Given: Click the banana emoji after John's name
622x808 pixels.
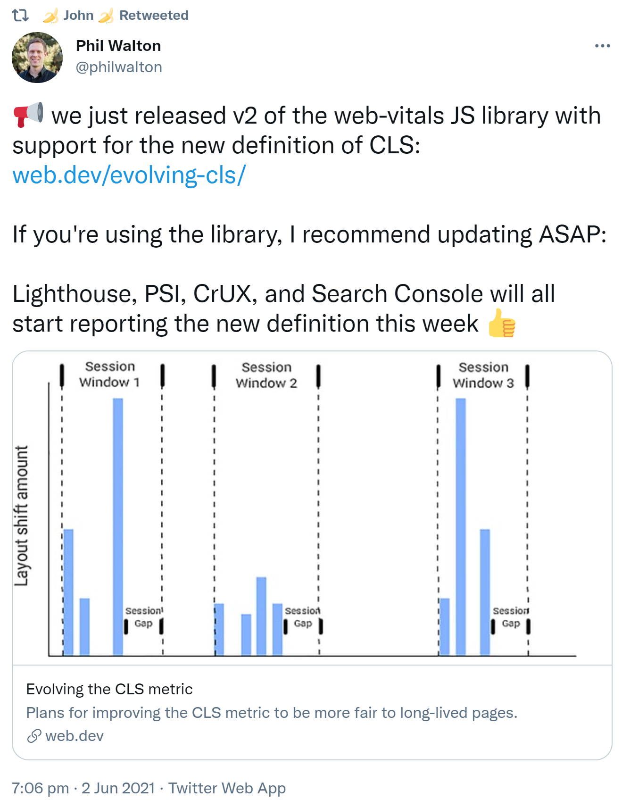Looking at the screenshot, I should pyautogui.click(x=107, y=14).
